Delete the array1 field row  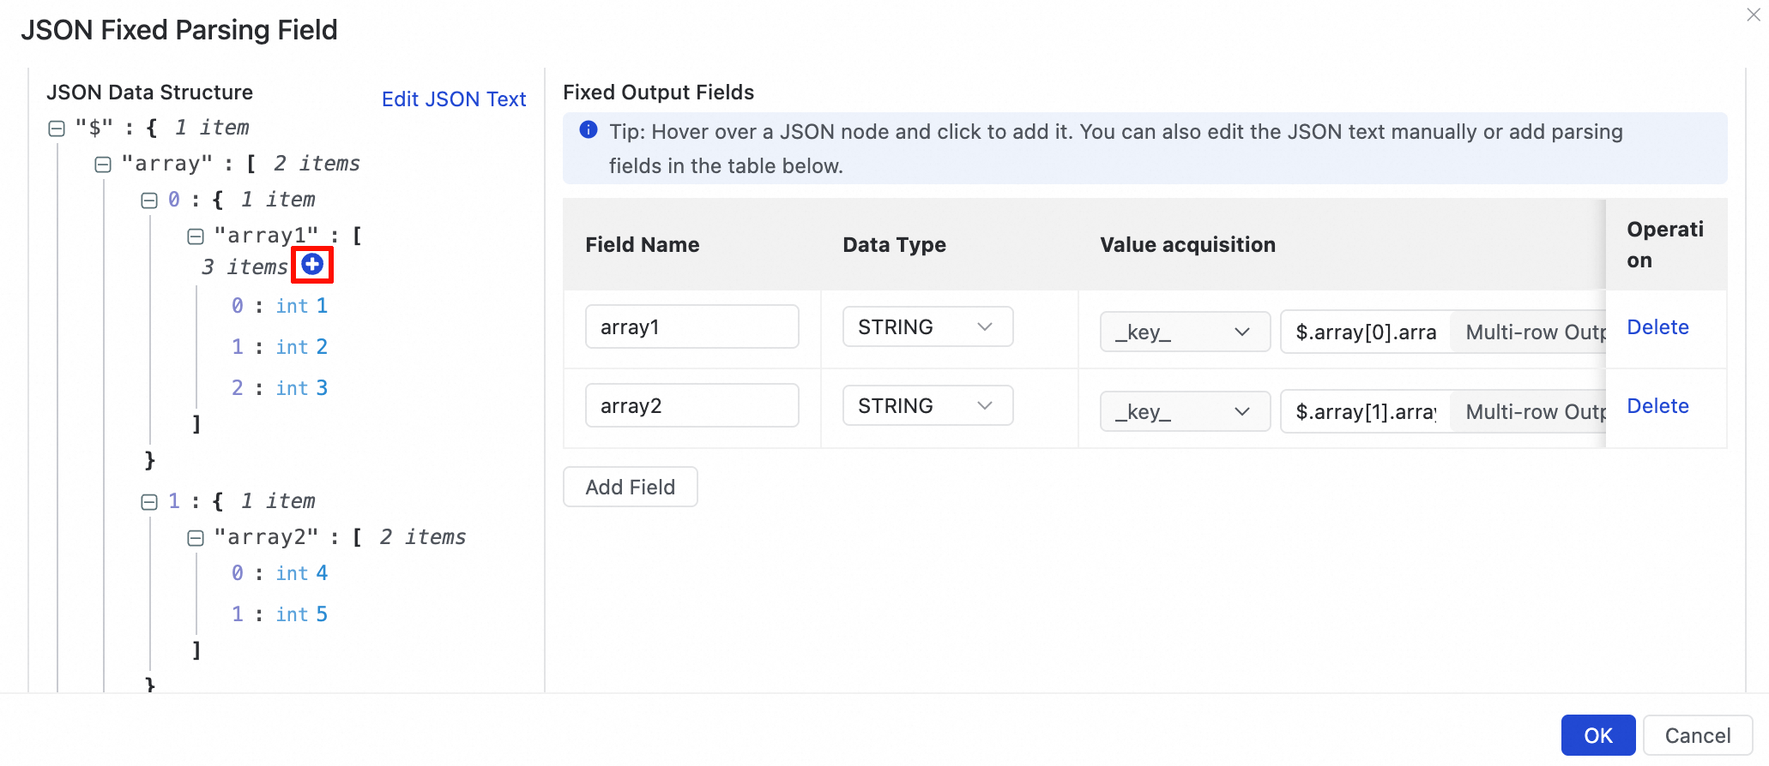click(1657, 327)
